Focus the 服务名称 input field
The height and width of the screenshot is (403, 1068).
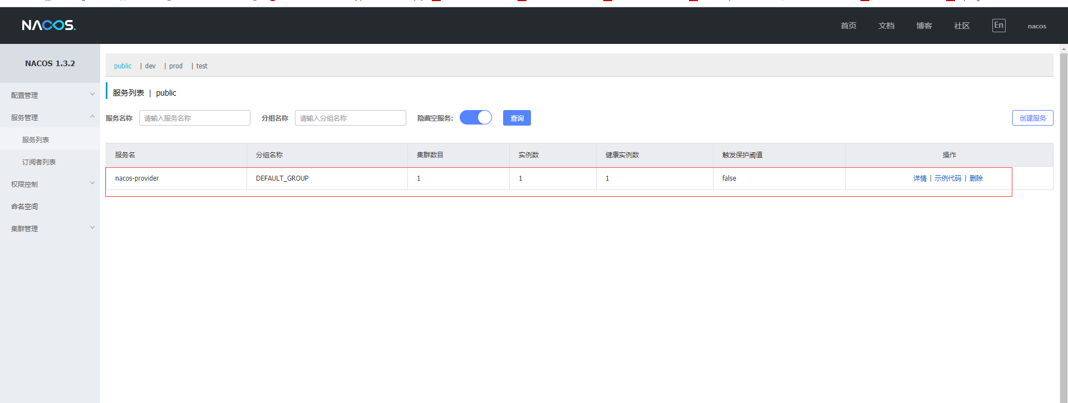tap(195, 118)
